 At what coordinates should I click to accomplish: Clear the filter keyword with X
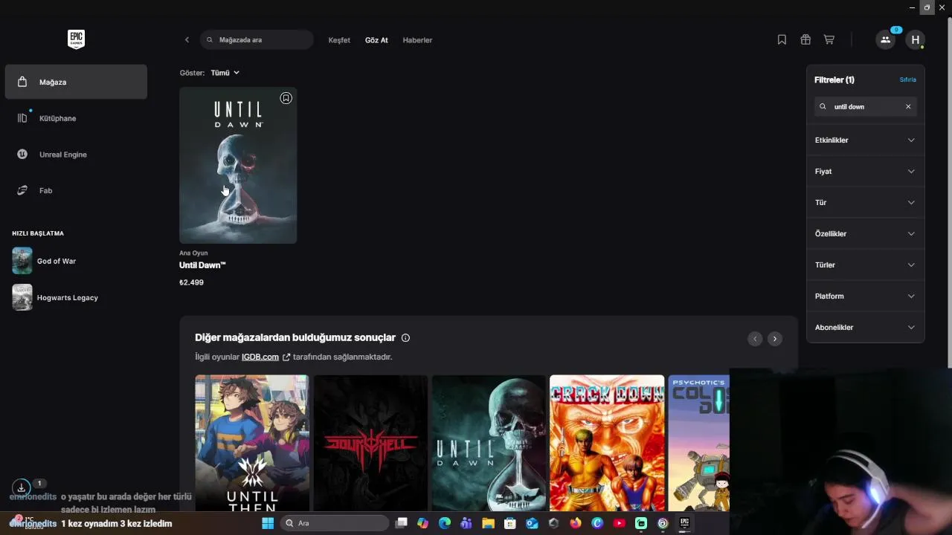pos(908,106)
